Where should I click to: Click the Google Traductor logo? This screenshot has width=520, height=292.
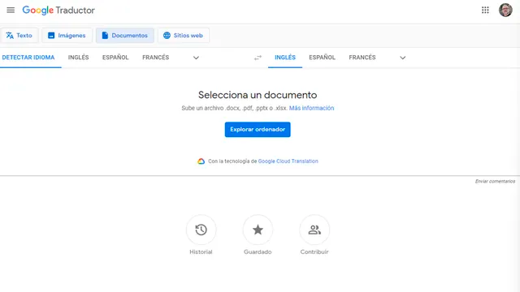pyautogui.click(x=58, y=11)
